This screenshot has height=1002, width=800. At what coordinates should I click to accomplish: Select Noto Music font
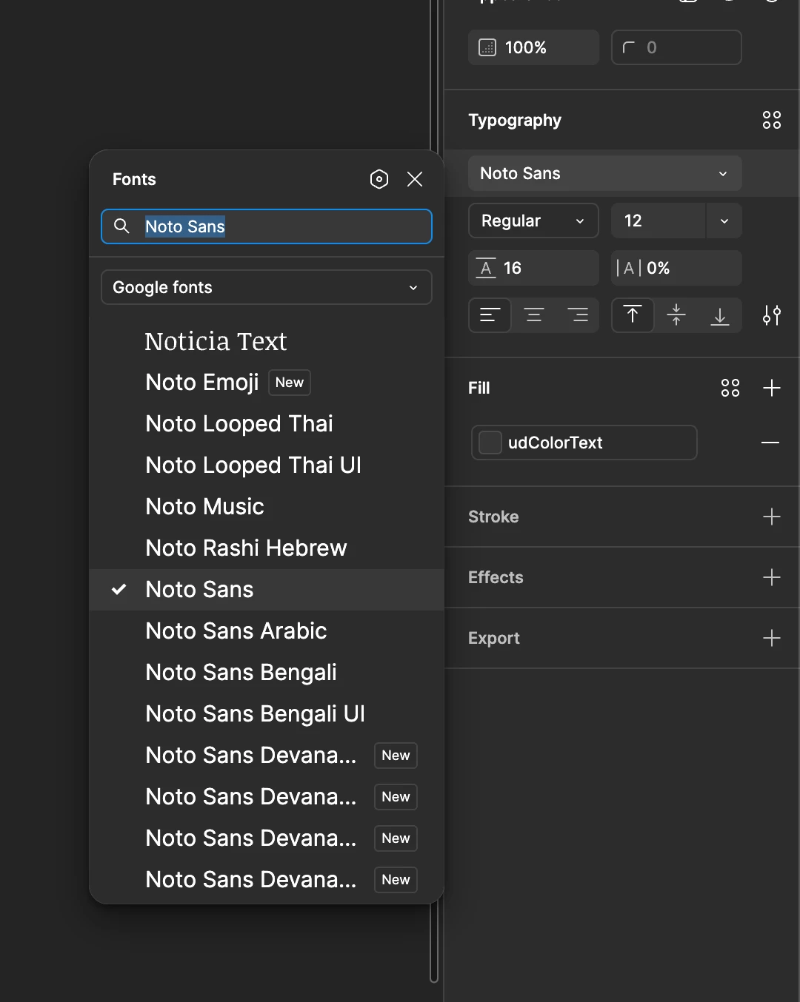click(267, 507)
